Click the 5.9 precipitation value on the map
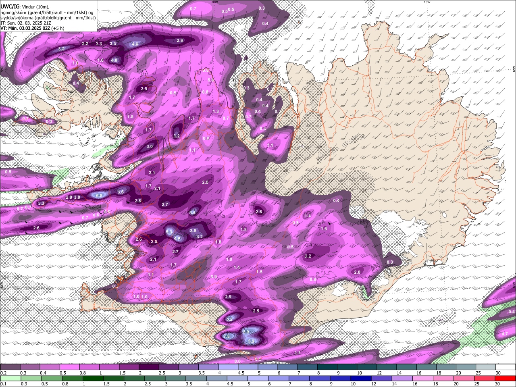 (x=251, y=341)
